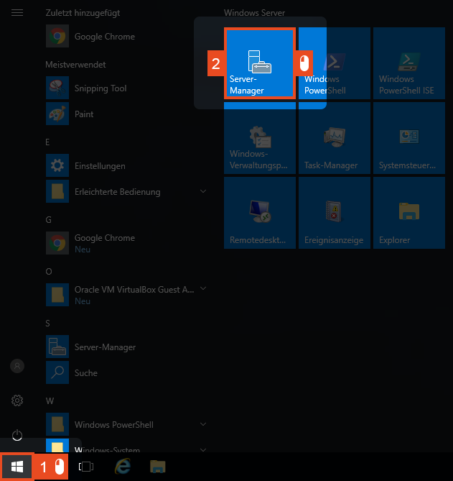This screenshot has width=453, height=481.
Task: Open Einstellungen in the app list
Action: pyautogui.click(x=100, y=166)
